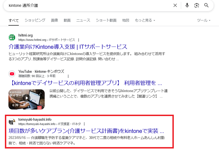Expand the もっと見る dropdown
219x149 pixels.
pos(145,20)
